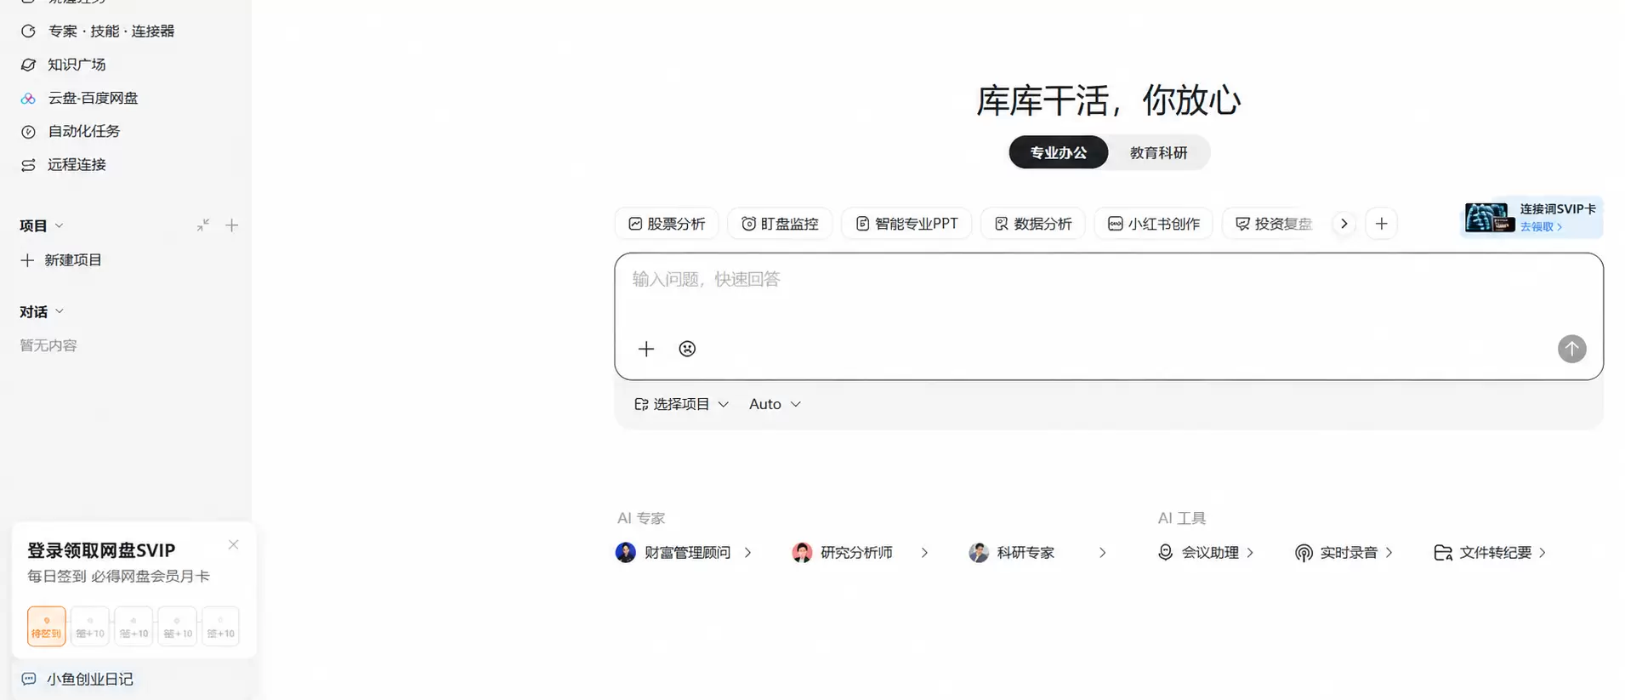Image resolution: width=1625 pixels, height=700 pixels.
Task: Open the 研究分析师 AI expert
Action: tap(860, 553)
